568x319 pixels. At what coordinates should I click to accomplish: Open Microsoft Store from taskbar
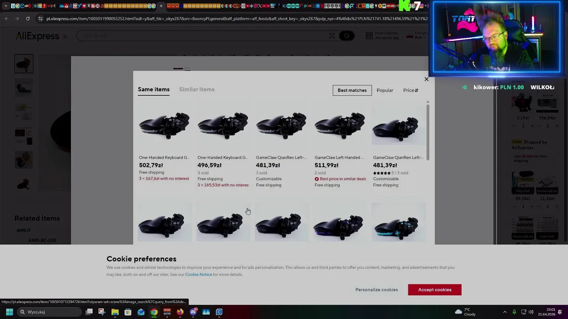pyautogui.click(x=128, y=312)
